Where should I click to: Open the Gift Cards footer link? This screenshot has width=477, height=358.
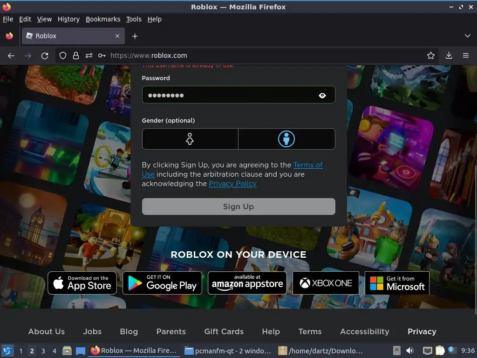tap(224, 331)
